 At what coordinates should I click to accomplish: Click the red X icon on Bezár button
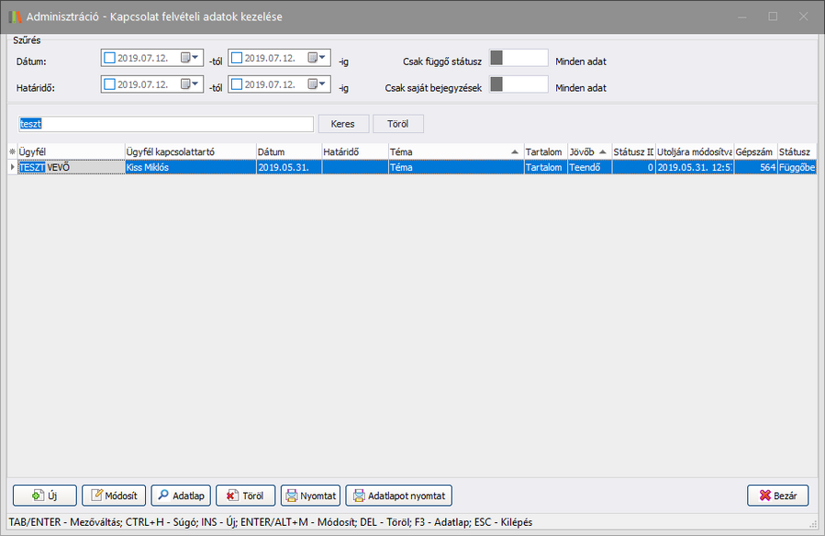point(764,496)
